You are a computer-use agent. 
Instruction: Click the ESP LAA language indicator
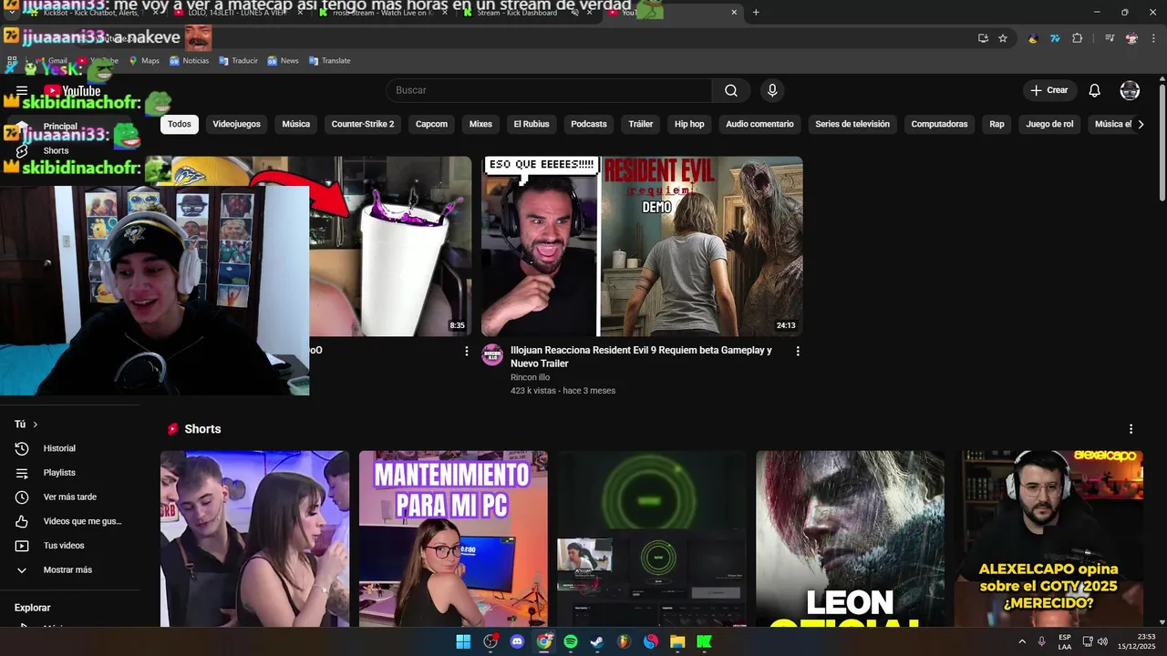1064,641
